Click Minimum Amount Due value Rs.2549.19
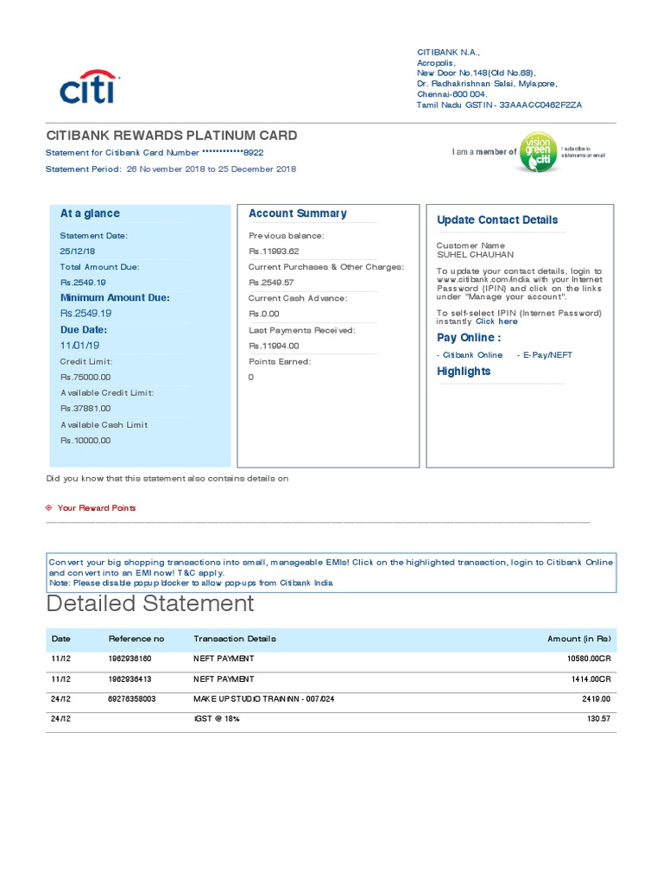The height and width of the screenshot is (885, 663). coord(85,313)
